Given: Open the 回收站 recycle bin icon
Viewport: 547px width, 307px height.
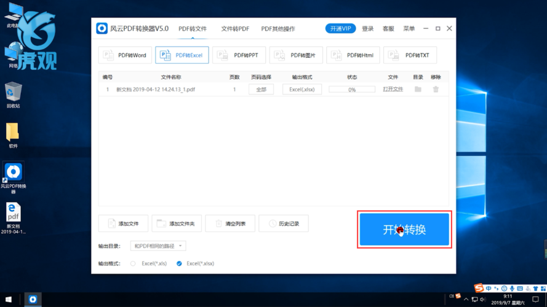Looking at the screenshot, I should (x=14, y=95).
